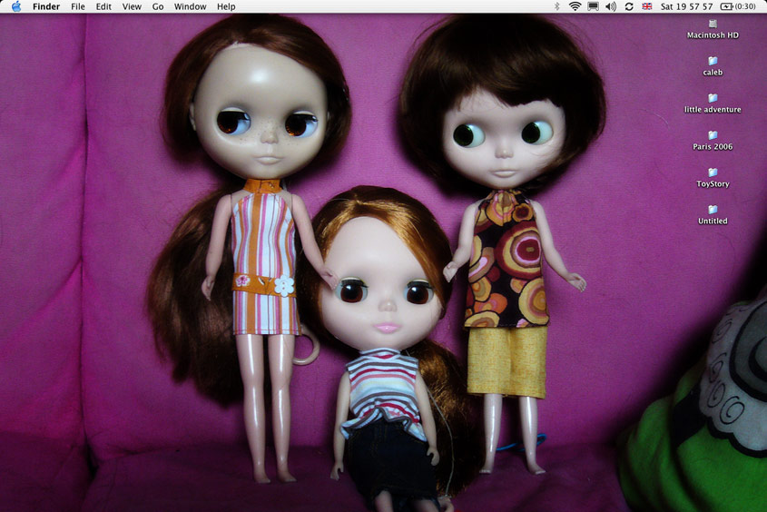Click the Paris 2006 label text

[x=713, y=147]
